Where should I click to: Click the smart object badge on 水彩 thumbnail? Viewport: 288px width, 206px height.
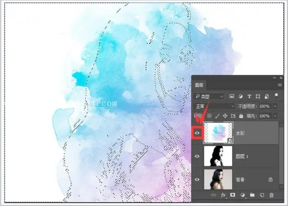tap(230, 141)
